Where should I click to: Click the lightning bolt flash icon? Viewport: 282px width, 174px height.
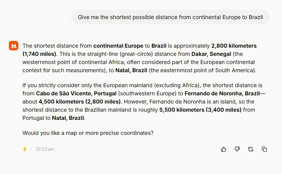pos(25,149)
